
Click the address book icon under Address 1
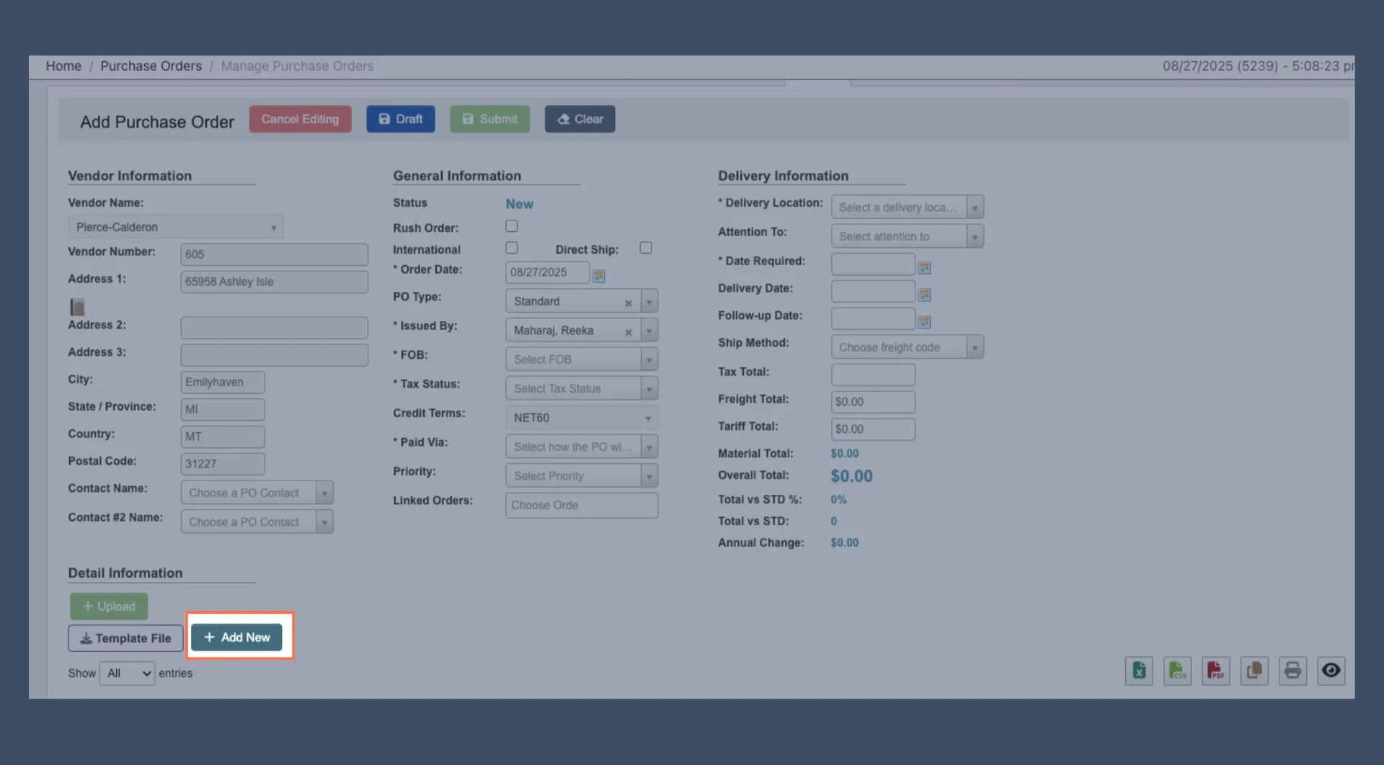click(77, 307)
